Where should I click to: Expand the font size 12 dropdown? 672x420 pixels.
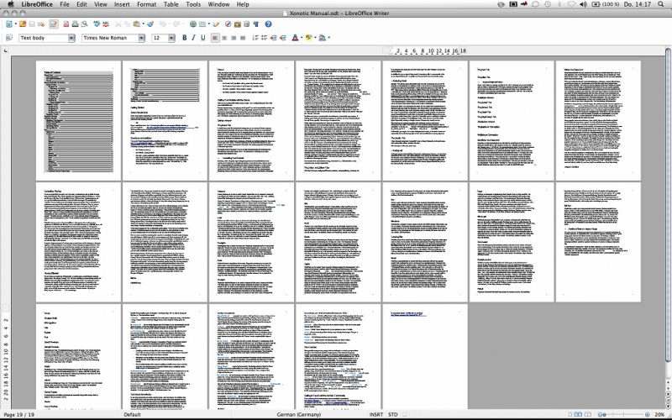173,38
